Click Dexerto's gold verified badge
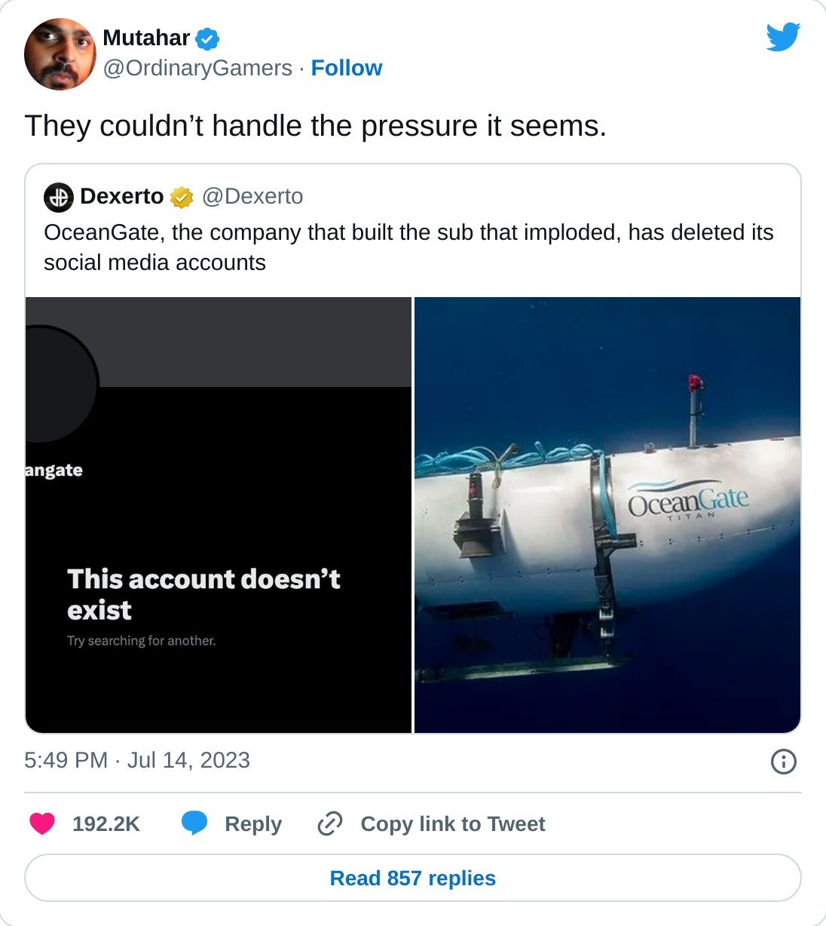 click(182, 198)
